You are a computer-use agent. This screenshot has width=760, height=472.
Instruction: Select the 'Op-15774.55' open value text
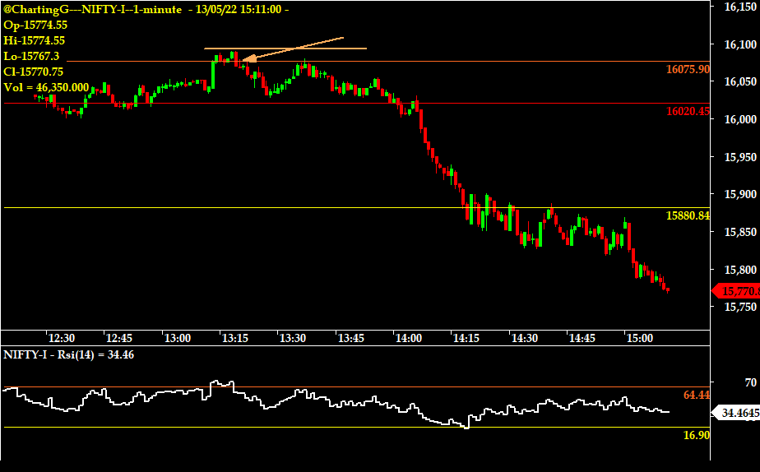pos(35,25)
